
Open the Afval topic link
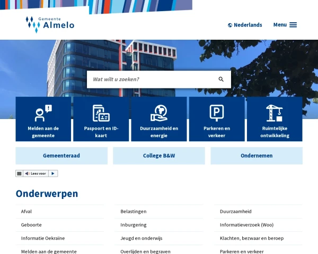point(26,212)
